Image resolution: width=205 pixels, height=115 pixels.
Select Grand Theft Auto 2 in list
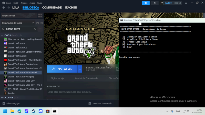click(x=21, y=48)
